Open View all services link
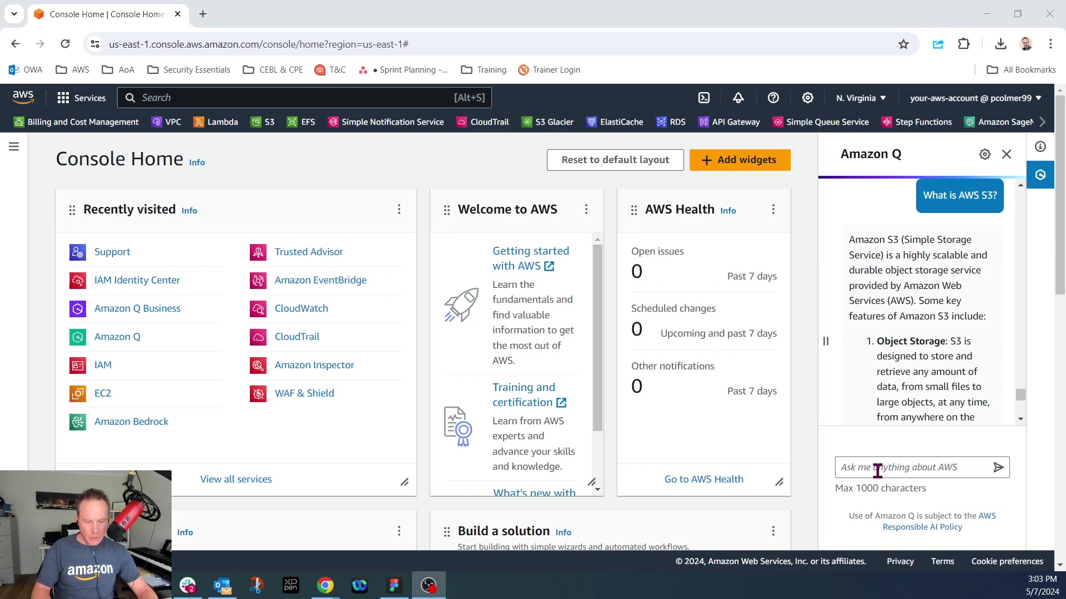The image size is (1066, 599). coord(236,479)
